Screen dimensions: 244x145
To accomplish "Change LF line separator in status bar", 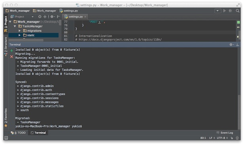I will coord(212,138).
